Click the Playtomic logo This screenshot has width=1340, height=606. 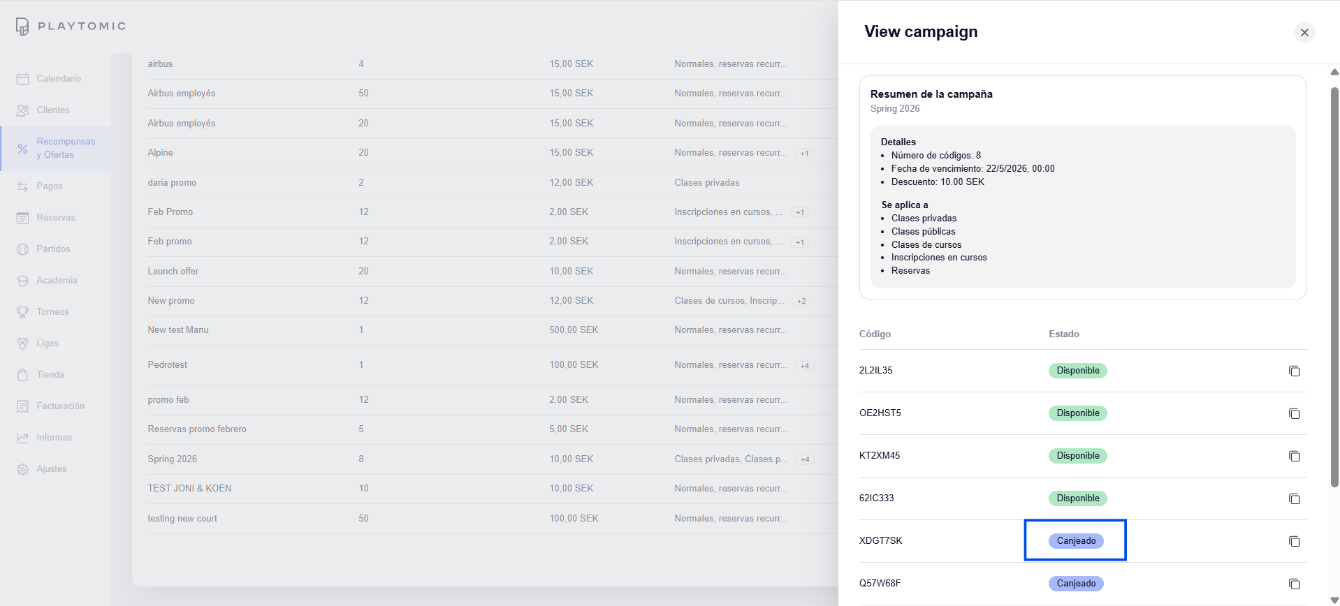coord(71,27)
